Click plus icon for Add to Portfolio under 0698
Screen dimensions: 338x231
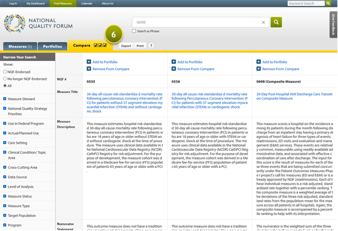(258, 61)
